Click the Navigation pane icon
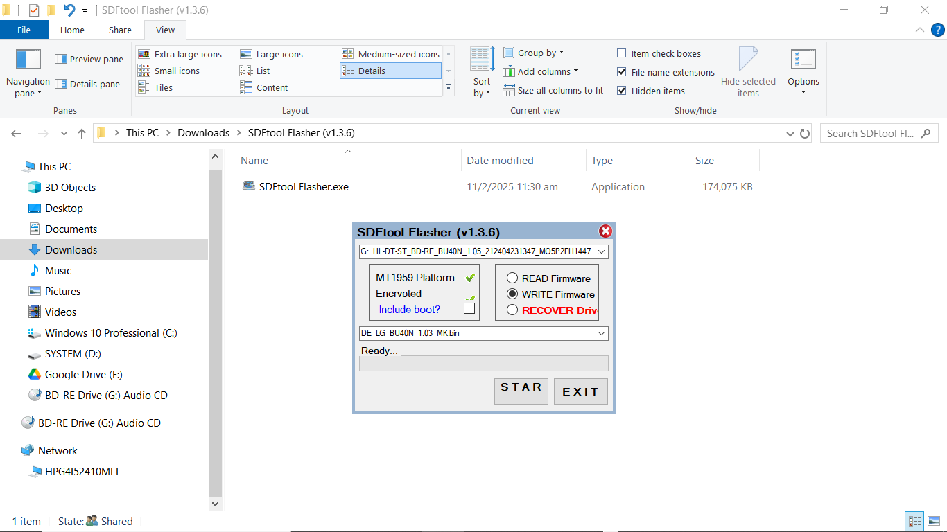Image resolution: width=947 pixels, height=532 pixels. coord(28,60)
